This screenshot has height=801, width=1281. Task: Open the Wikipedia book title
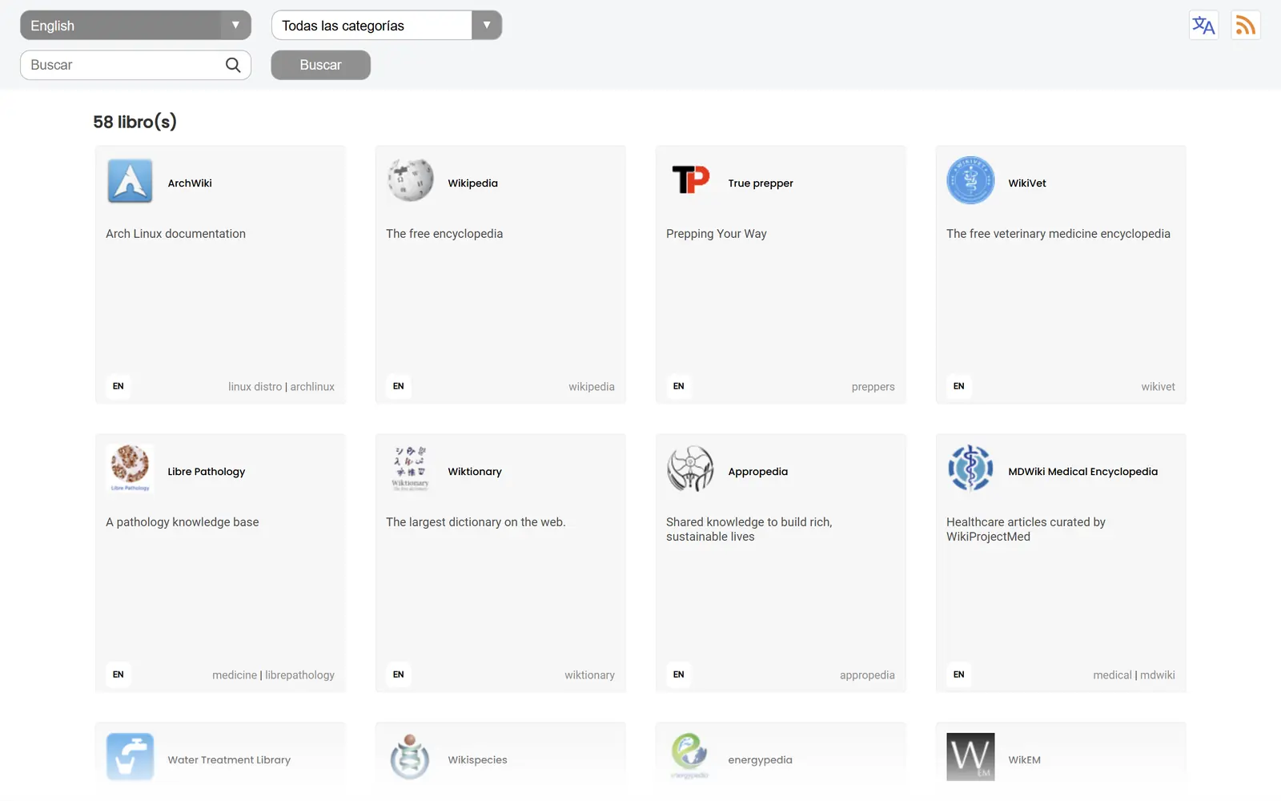pyautogui.click(x=472, y=183)
